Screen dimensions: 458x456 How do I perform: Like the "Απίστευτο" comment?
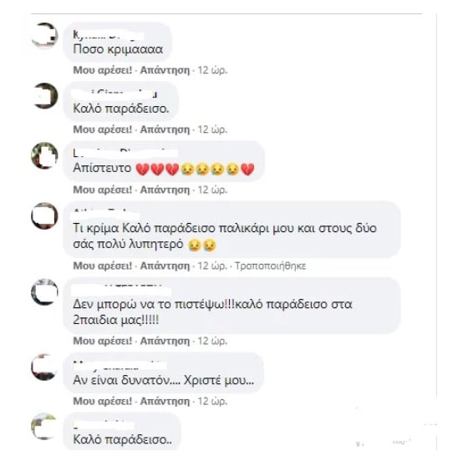point(103,190)
